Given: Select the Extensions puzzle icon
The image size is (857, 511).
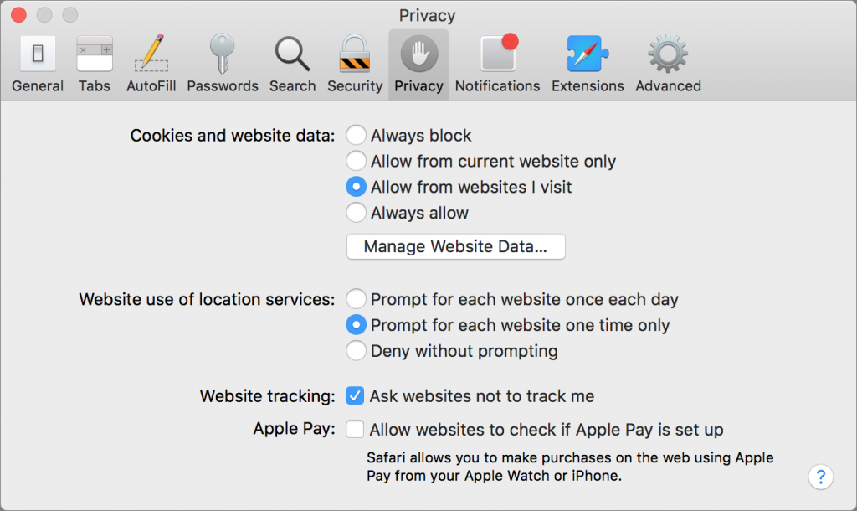Looking at the screenshot, I should pos(588,55).
